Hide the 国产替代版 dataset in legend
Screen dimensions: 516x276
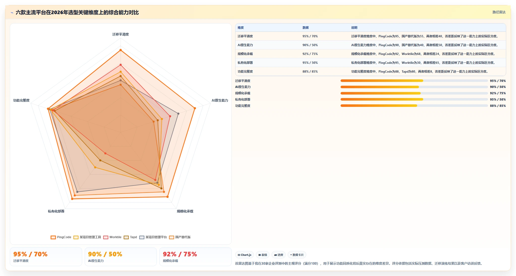(180, 237)
